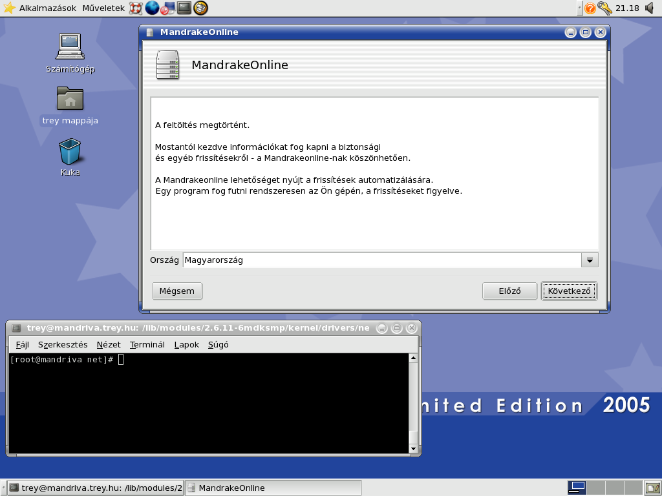Click the 21.18 clock in the panel
Viewport: 662px width, 496px height.
click(627, 8)
